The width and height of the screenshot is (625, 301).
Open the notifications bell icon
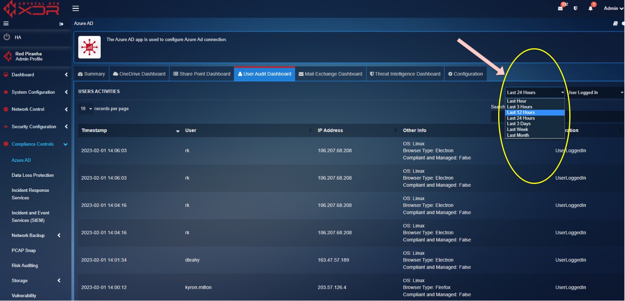click(x=591, y=8)
